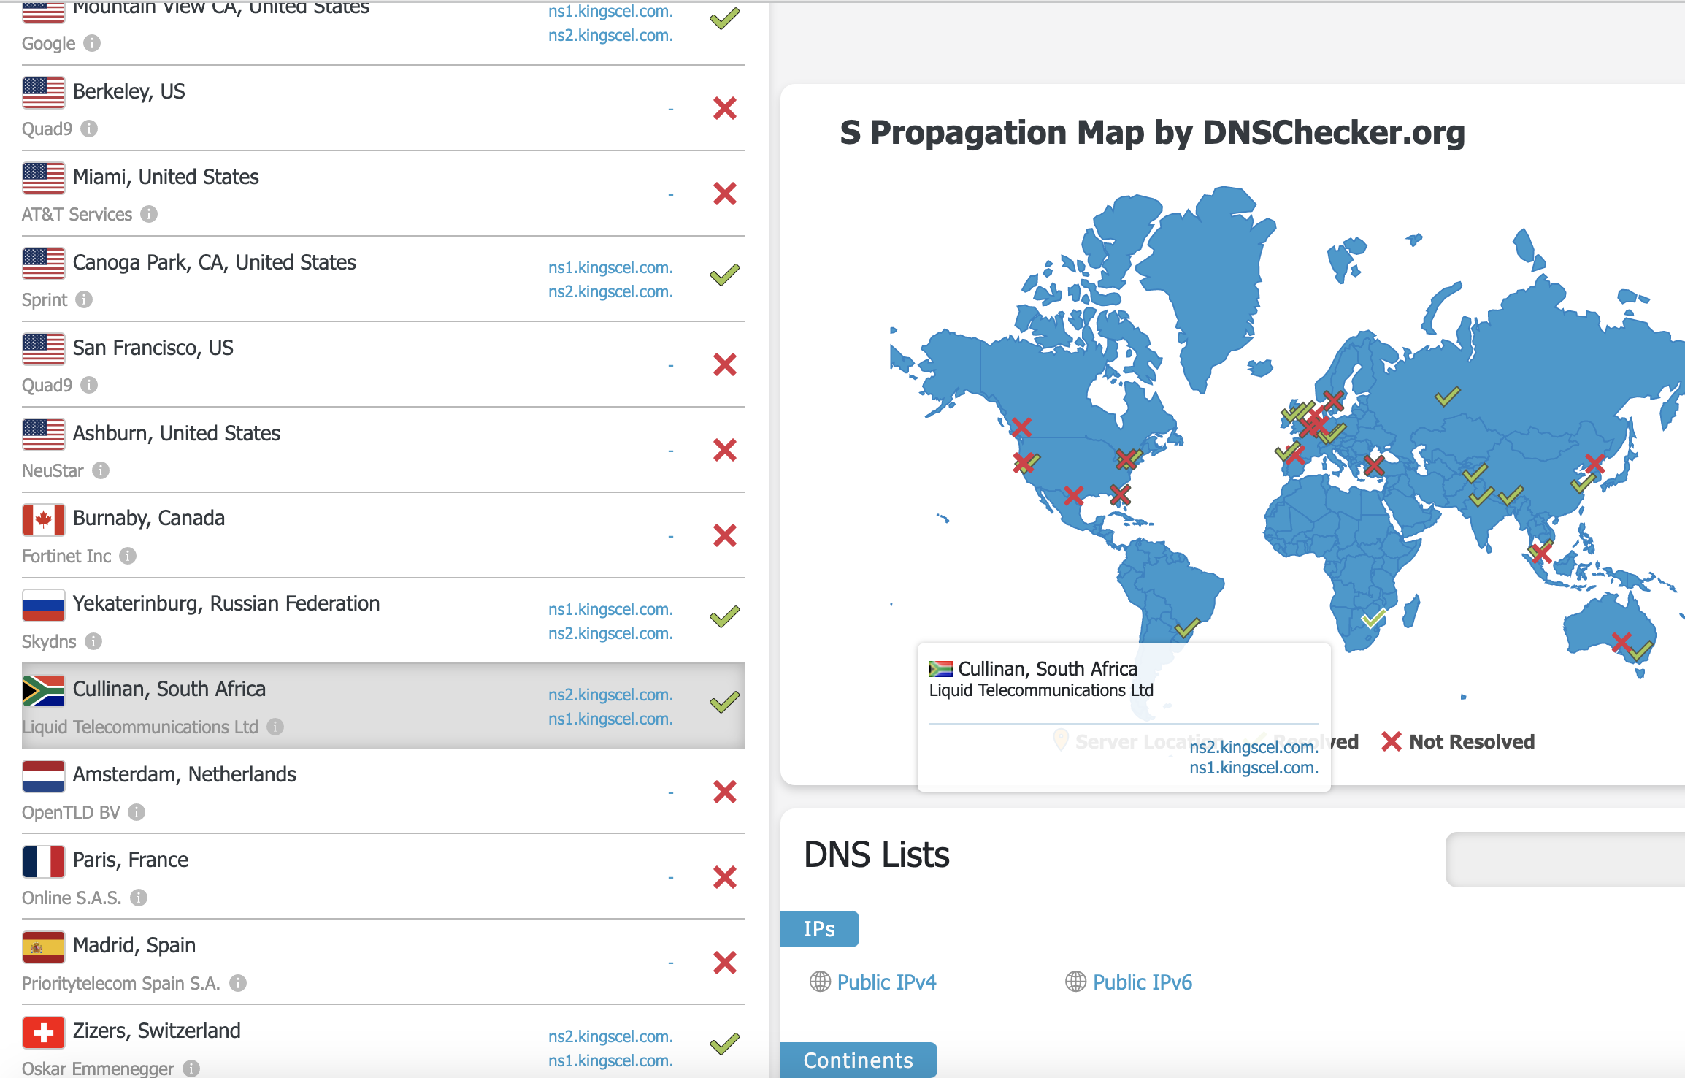Viewport: 1685px width, 1078px height.
Task: Click red X status for Paris row
Action: (725, 877)
